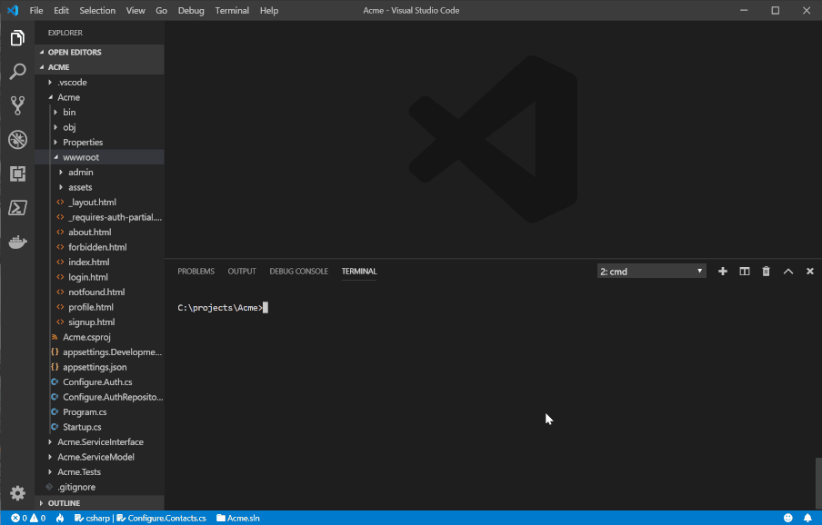Open signup.html file
Viewport: 822px width, 525px height.
100,322
